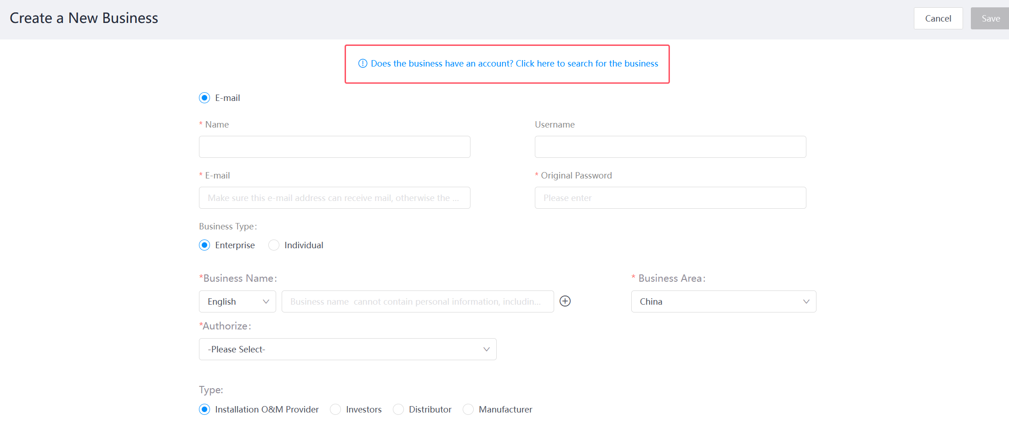
Task: Click the info icon in the search banner
Action: tap(363, 63)
